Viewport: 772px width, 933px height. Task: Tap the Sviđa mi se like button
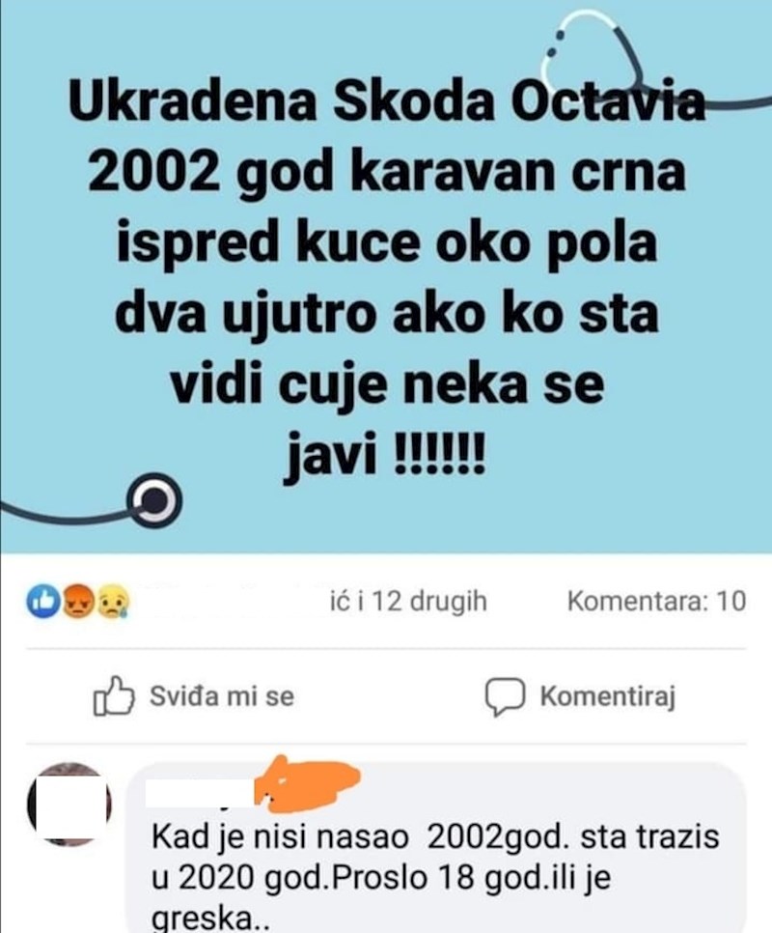194,695
